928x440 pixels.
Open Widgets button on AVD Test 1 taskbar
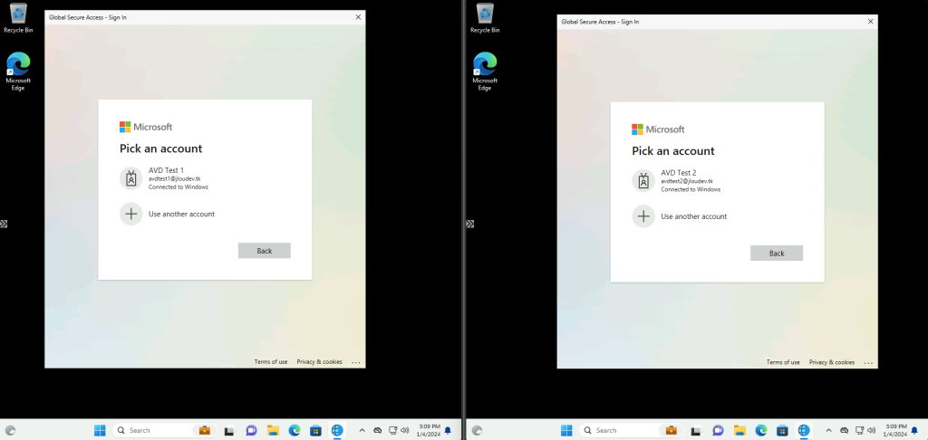[10, 431]
